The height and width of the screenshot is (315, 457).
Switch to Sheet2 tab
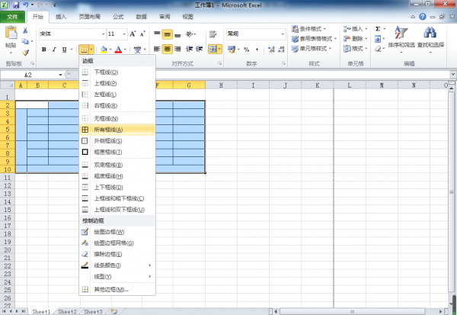point(67,311)
